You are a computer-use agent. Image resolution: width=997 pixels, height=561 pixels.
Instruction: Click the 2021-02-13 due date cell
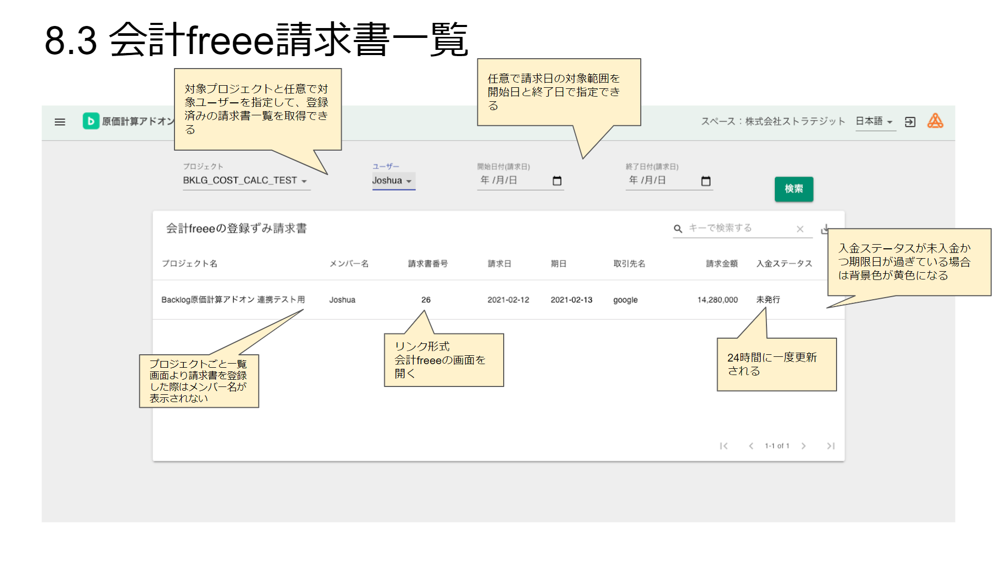pyautogui.click(x=571, y=300)
